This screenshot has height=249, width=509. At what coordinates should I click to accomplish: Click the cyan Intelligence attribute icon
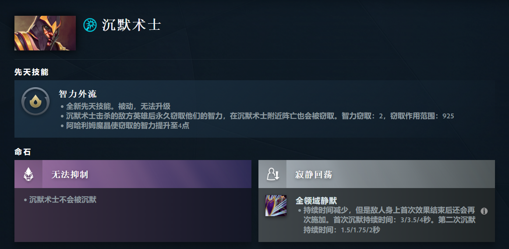click(x=90, y=25)
